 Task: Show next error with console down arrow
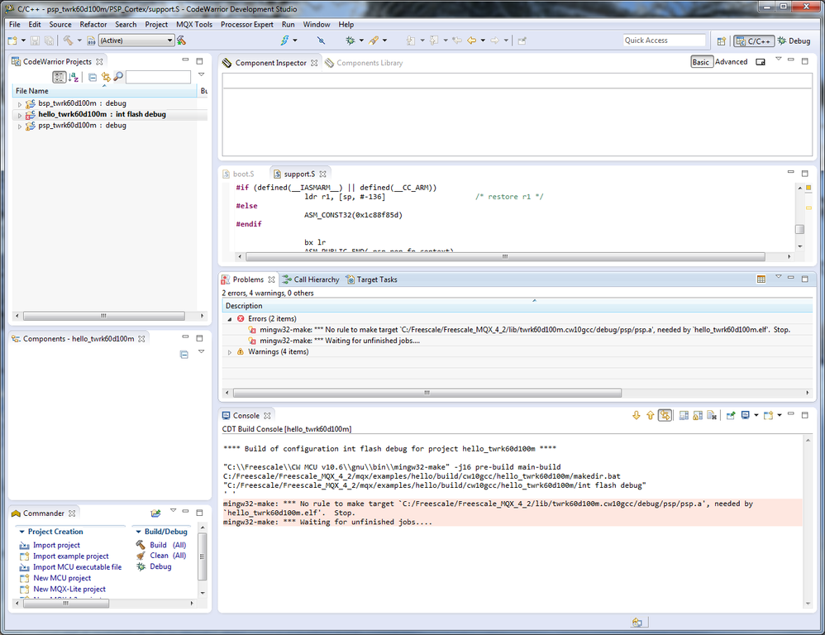pyautogui.click(x=636, y=416)
